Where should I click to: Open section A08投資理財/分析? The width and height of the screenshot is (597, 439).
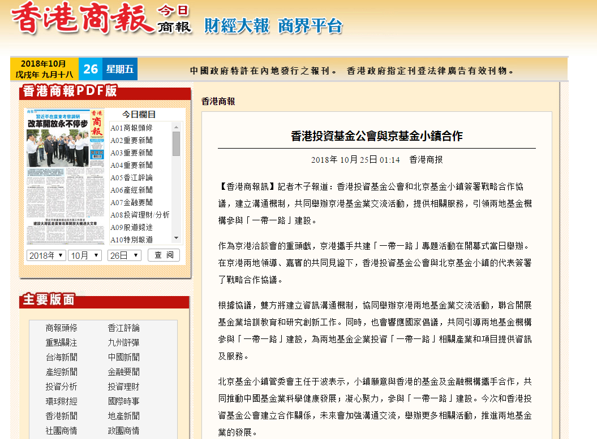pos(140,215)
